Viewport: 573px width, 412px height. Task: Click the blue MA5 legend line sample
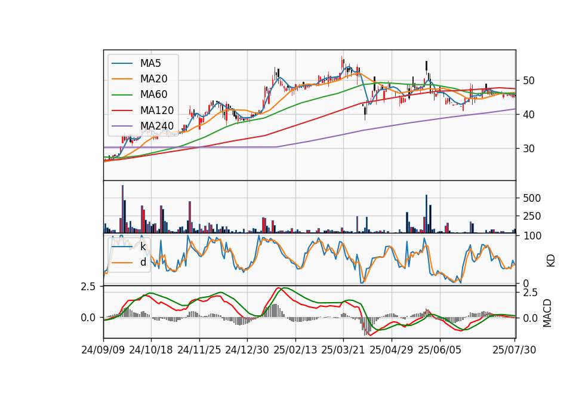122,63
